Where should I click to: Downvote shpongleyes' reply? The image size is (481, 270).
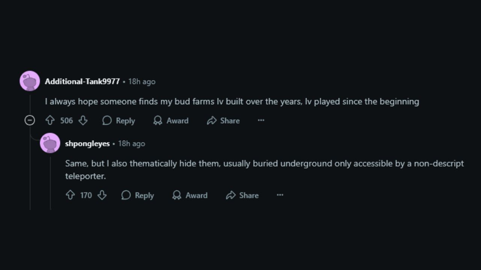(102, 195)
